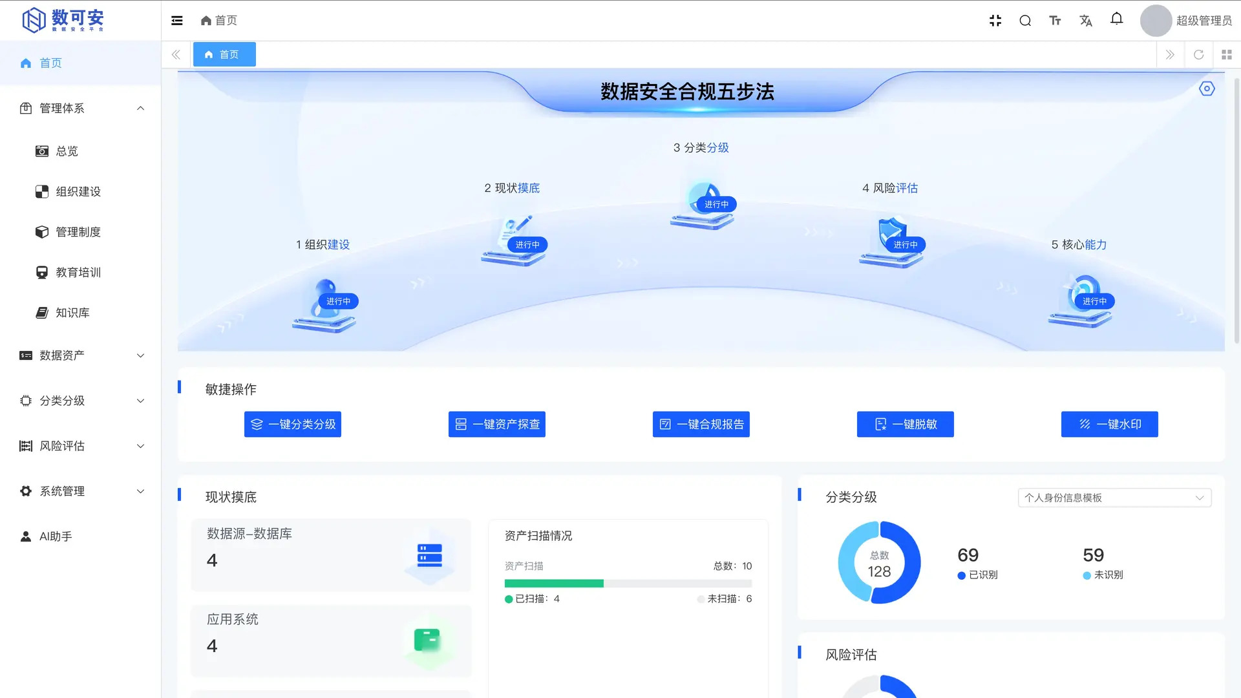
Task: Click the 一键合规报告 button
Action: click(x=701, y=425)
